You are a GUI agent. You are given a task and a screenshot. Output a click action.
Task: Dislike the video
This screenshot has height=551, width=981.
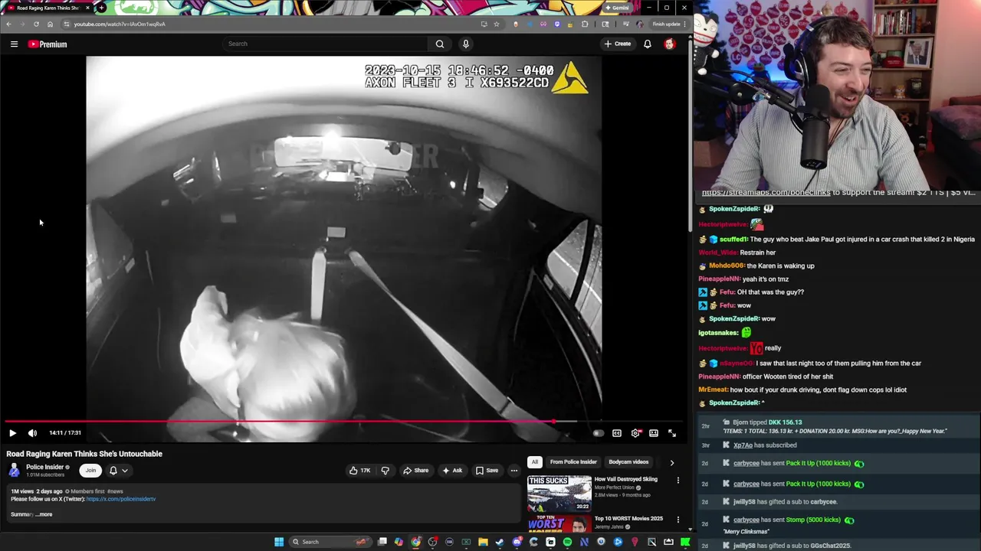[x=386, y=471]
